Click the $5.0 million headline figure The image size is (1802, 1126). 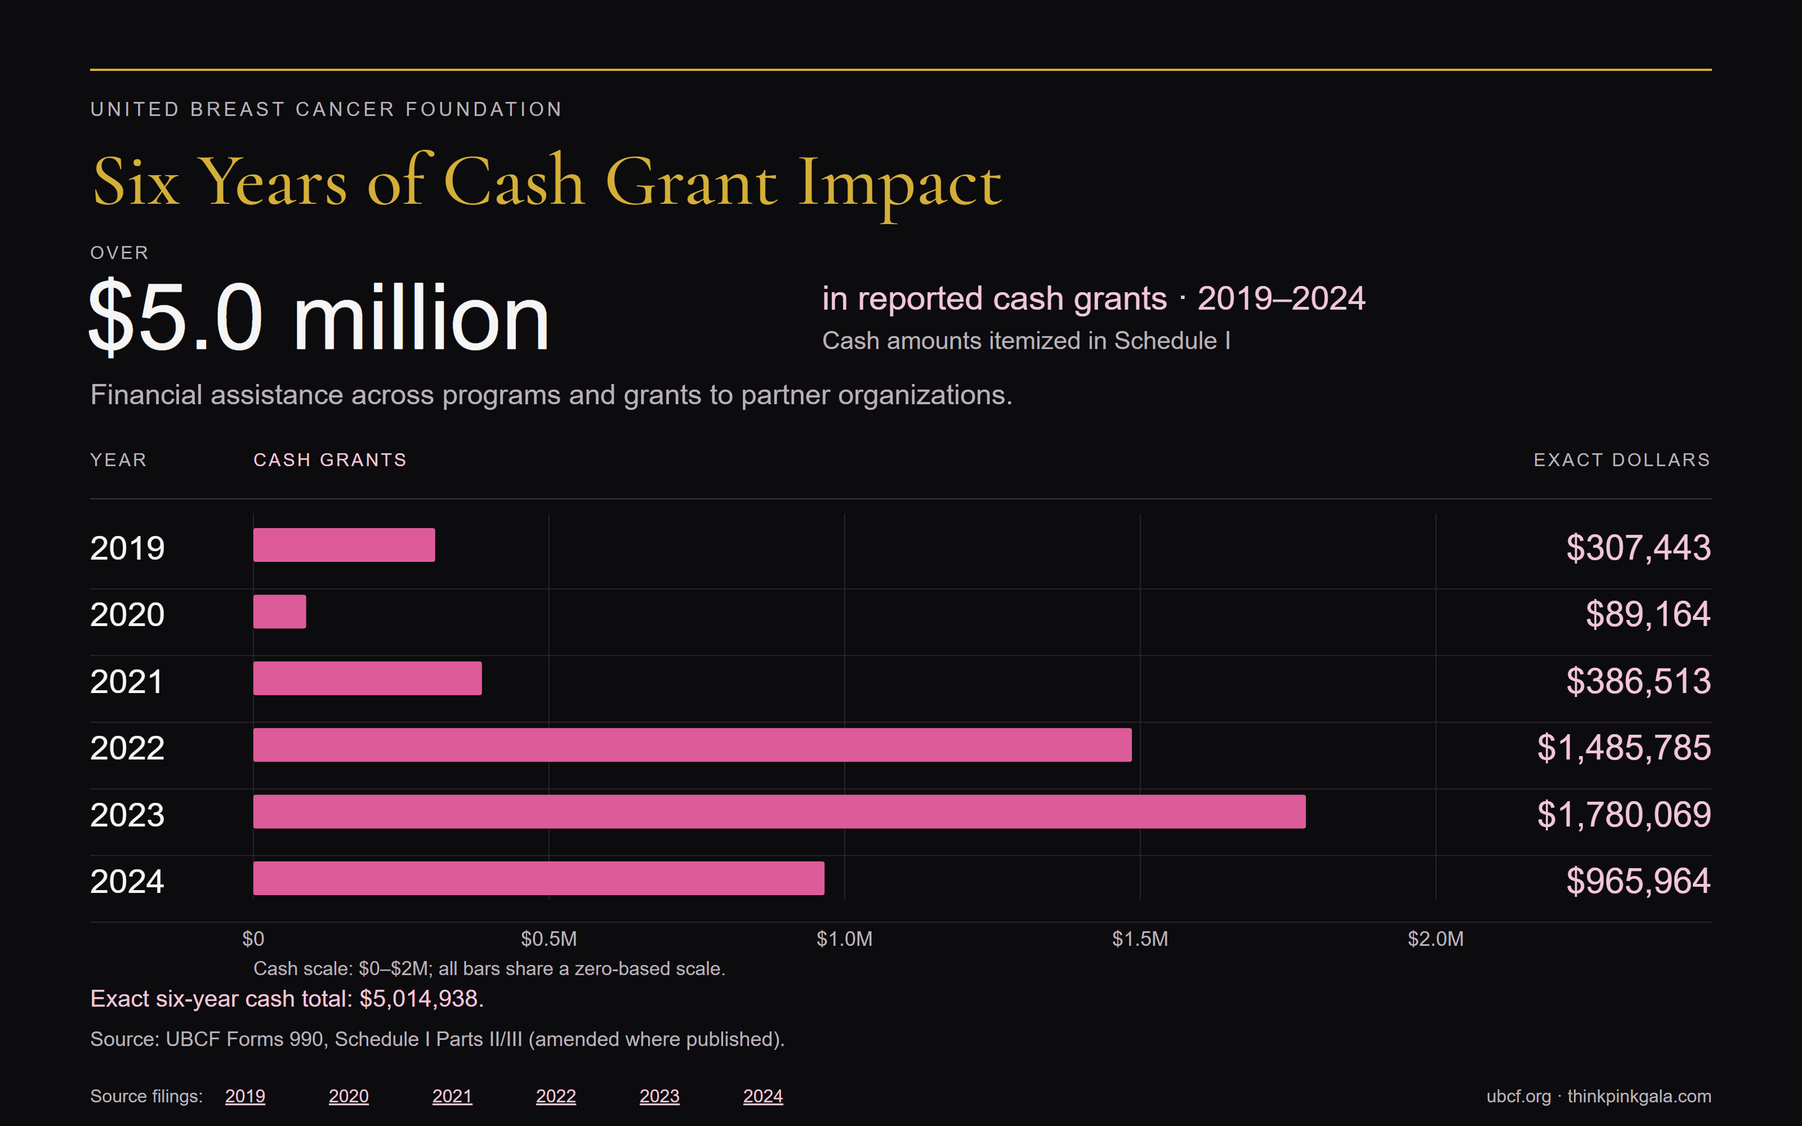click(x=319, y=317)
